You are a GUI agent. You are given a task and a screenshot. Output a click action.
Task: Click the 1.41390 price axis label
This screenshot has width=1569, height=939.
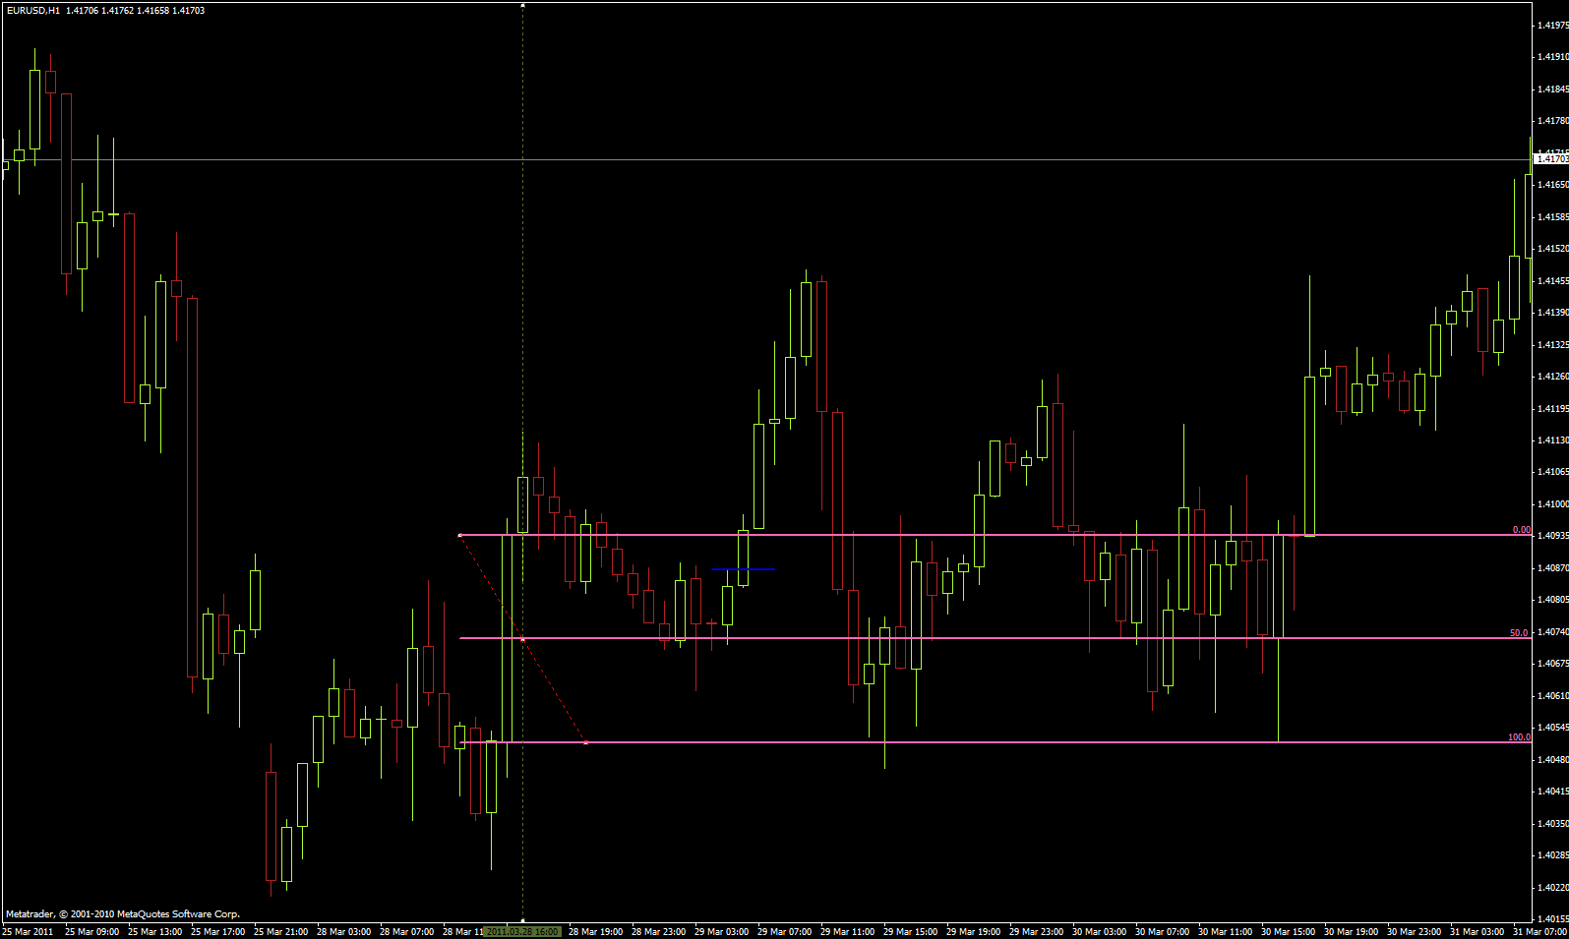[x=1552, y=313]
